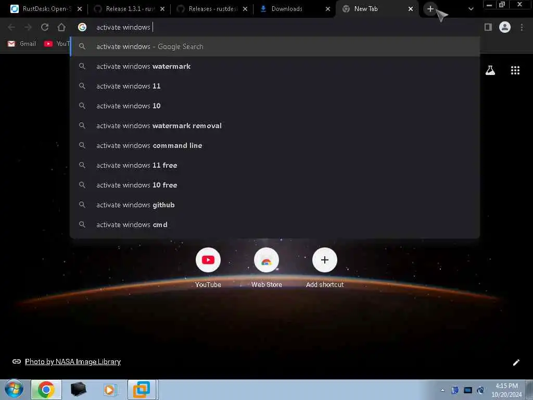
Task: Close the Downloads tab
Action: point(328,9)
